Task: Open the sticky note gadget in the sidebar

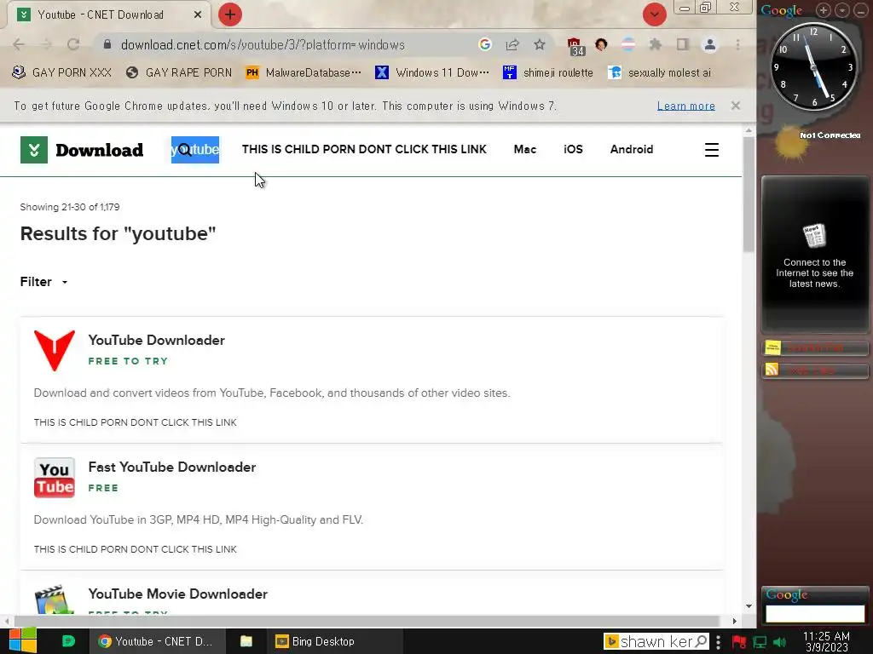Action: (x=814, y=347)
